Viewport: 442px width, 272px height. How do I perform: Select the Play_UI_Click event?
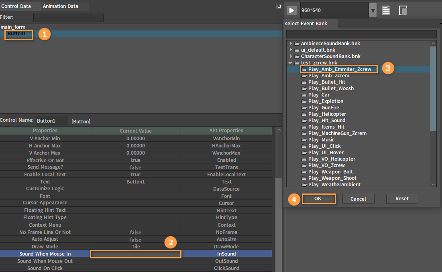tap(324, 146)
